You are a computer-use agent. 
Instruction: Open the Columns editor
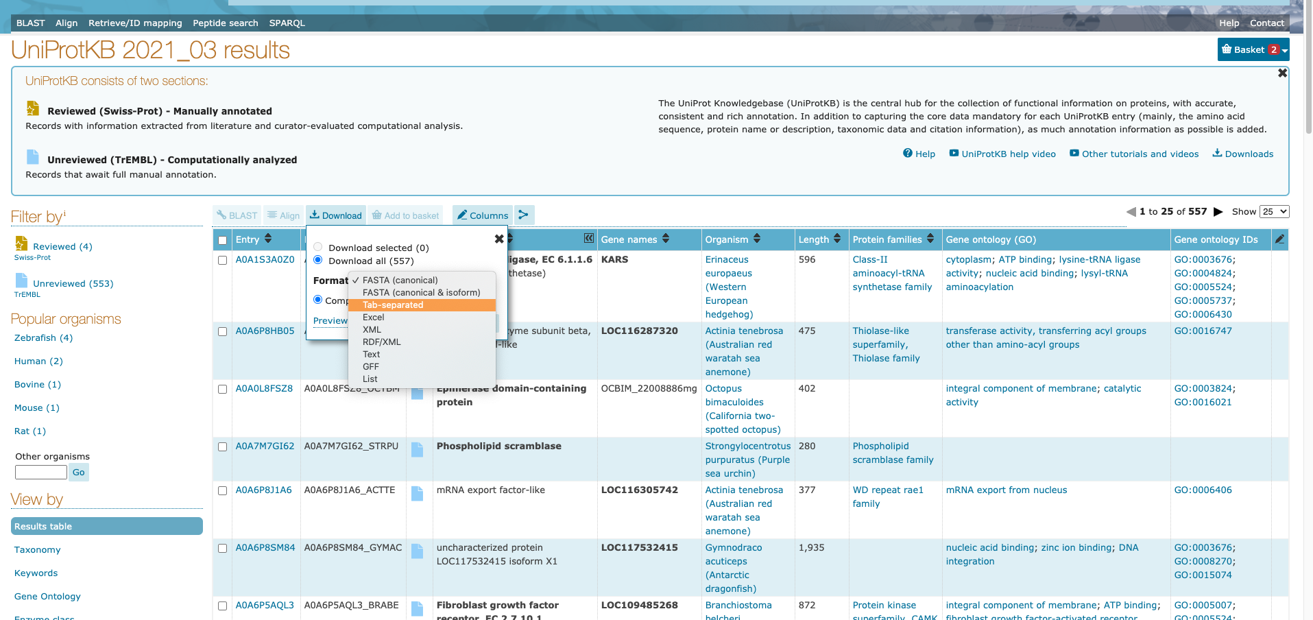coord(483,215)
